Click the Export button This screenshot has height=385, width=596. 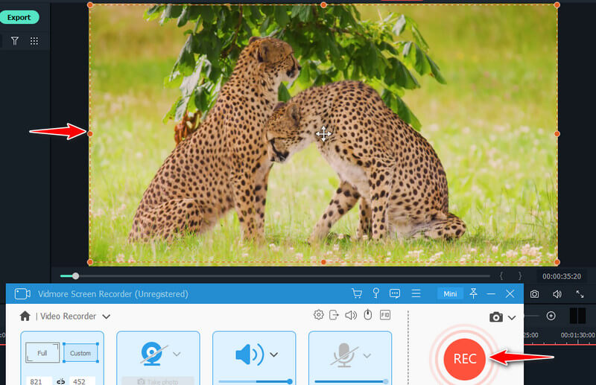point(19,17)
